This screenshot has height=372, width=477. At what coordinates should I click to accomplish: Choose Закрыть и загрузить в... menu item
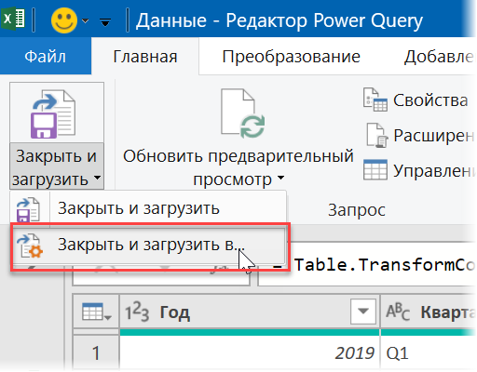pos(148,245)
